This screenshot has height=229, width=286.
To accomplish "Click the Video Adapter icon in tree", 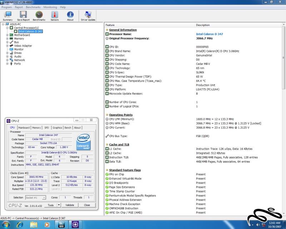I will (11, 46).
